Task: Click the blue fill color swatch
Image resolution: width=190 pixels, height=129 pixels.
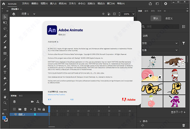Action: coord(4,118)
